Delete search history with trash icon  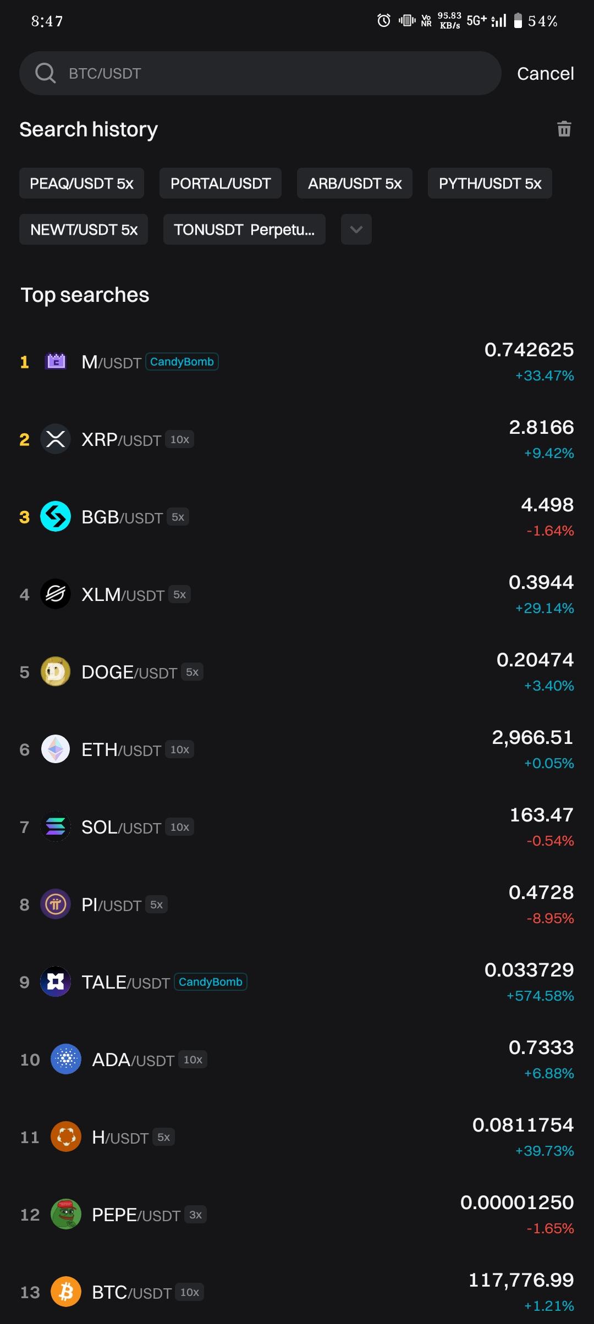pos(564,129)
